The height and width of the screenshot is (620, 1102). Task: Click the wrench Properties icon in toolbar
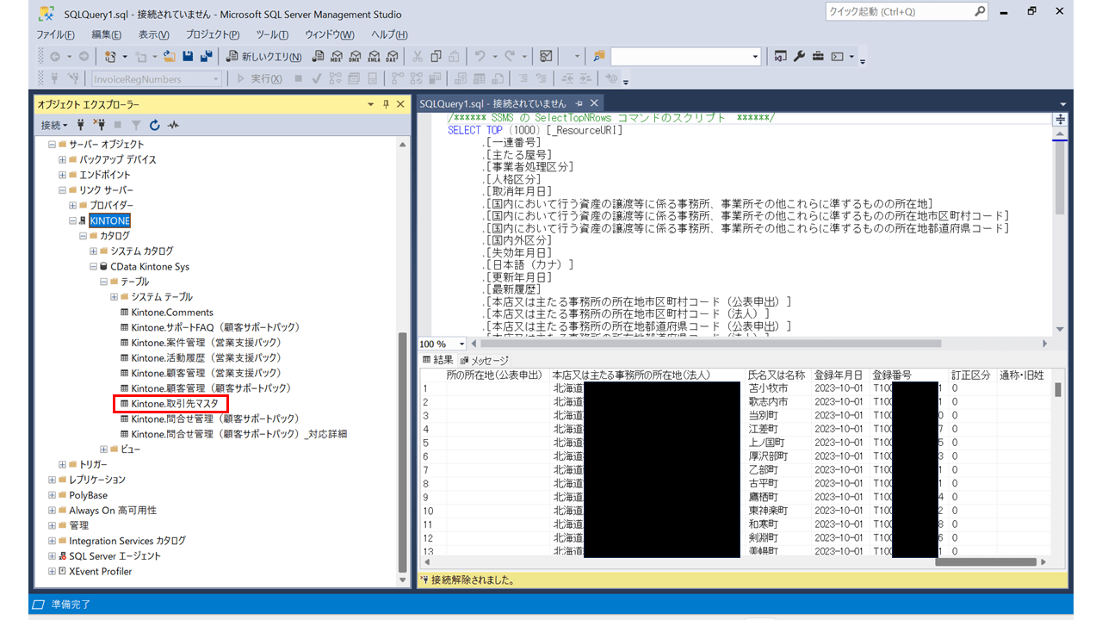point(799,57)
